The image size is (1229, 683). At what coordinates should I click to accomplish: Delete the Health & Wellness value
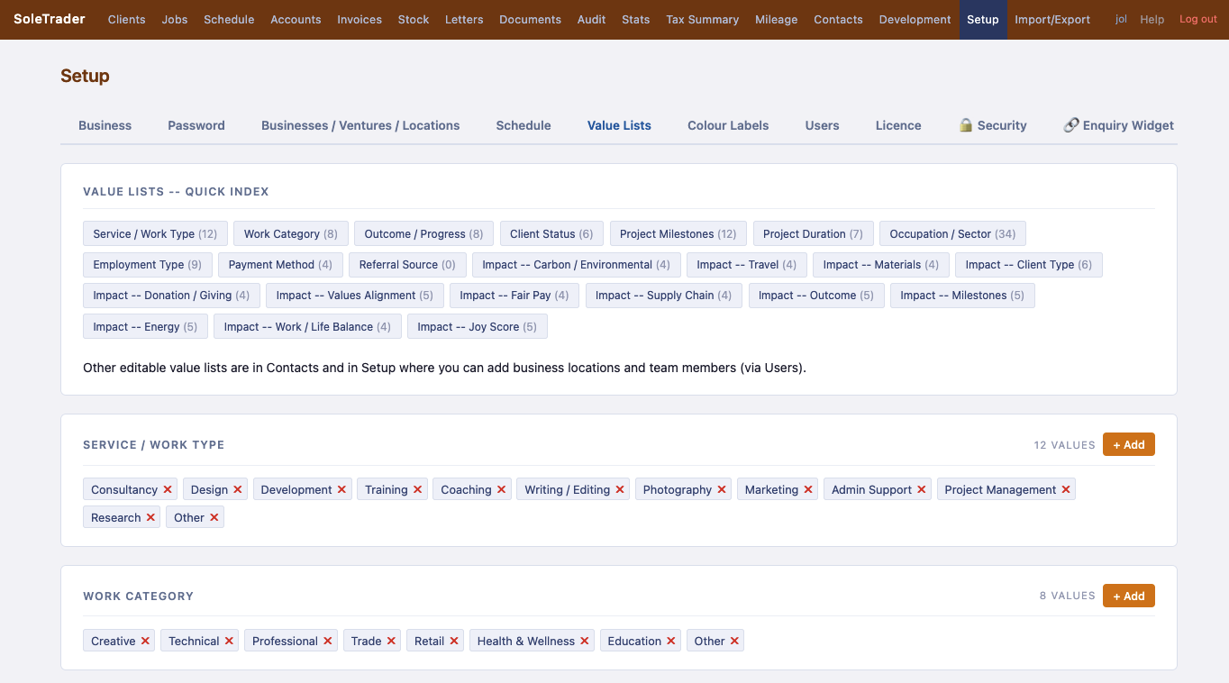point(585,642)
